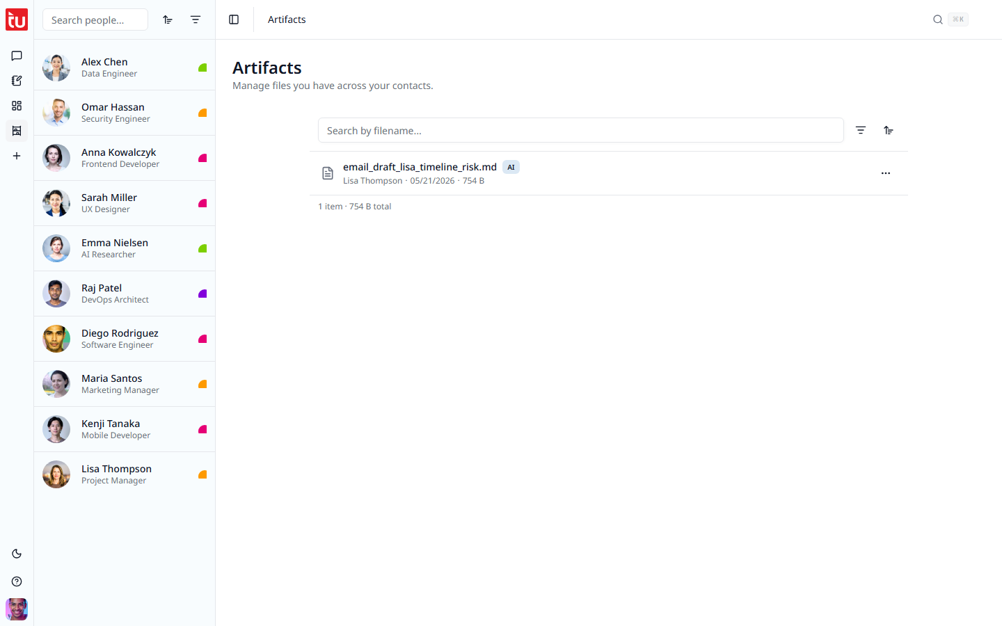Screen dimensions: 1002x626
Task: Open the artifacts sort options
Action: [x=889, y=130]
